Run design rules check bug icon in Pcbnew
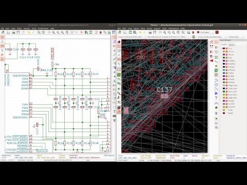The width and height of the screenshot is (247, 185). [193, 32]
